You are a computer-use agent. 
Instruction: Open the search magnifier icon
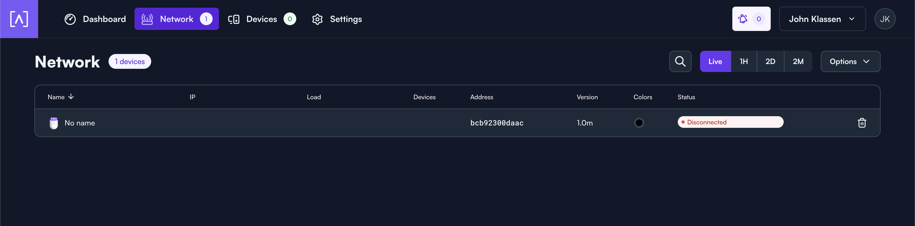pos(680,61)
